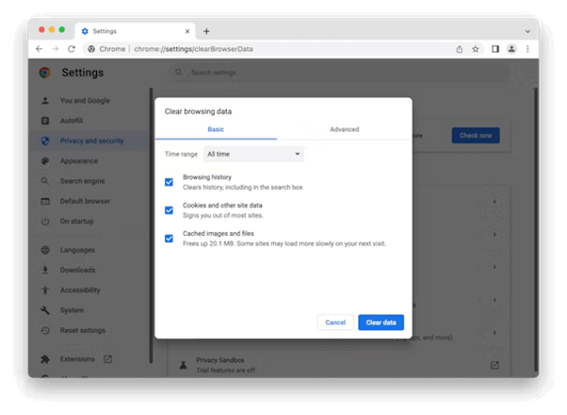Click the Search engine magnifier icon

(x=45, y=181)
